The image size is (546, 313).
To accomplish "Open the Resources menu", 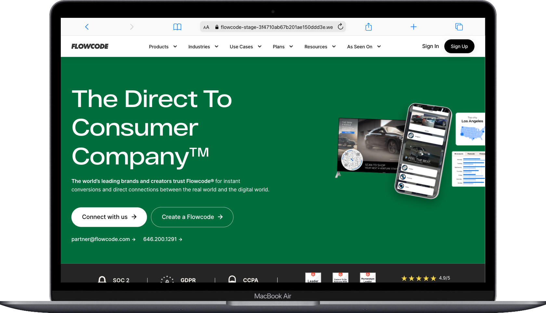I will pos(316,47).
